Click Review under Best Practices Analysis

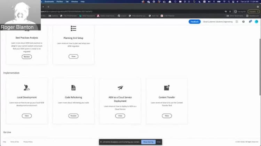(x=27, y=57)
